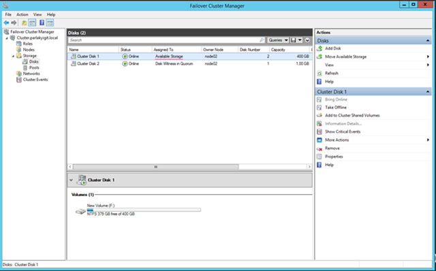This screenshot has width=436, height=271.
Task: Click the Pools icon in tree
Action: [25, 67]
